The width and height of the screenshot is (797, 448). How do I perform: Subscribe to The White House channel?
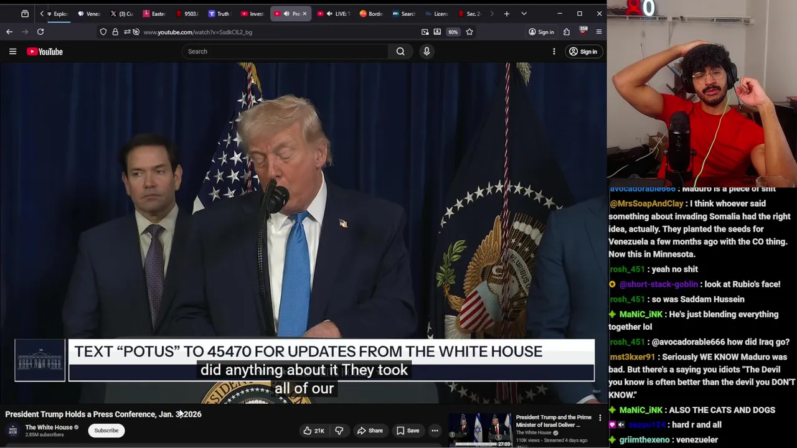(106, 431)
